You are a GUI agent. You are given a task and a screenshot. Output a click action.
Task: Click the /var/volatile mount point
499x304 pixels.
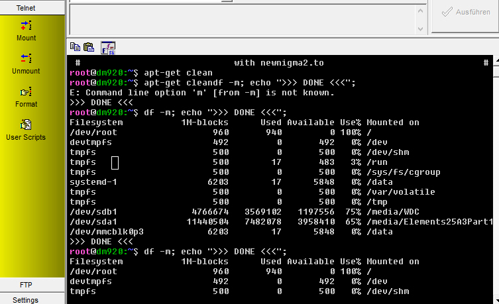tap(401, 192)
